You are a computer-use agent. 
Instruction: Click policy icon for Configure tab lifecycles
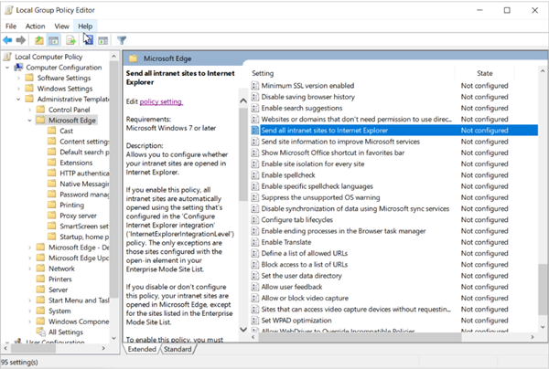[255, 220]
